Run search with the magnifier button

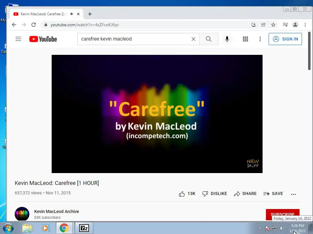208,39
